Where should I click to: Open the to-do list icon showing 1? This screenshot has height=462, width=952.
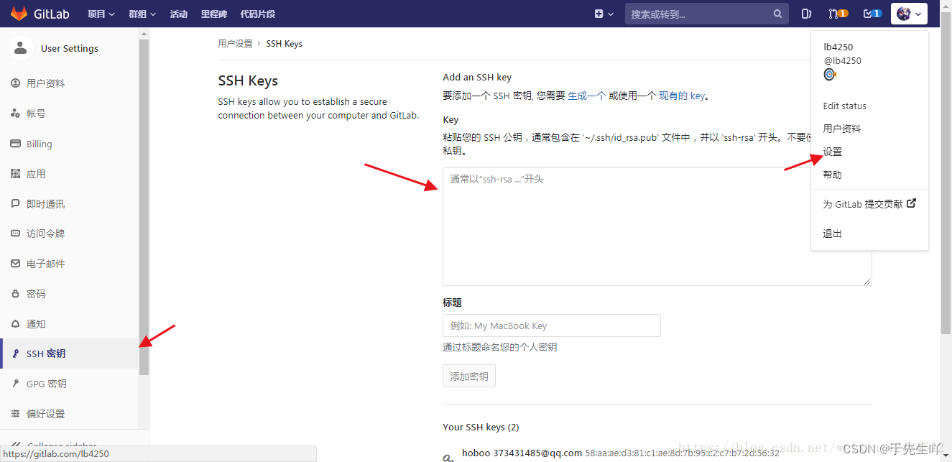click(869, 13)
